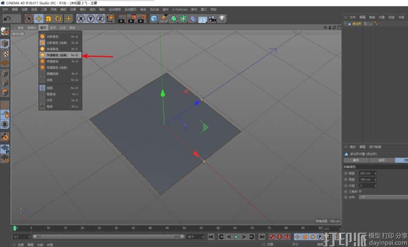Choose Isoparms N~I option

(61, 94)
